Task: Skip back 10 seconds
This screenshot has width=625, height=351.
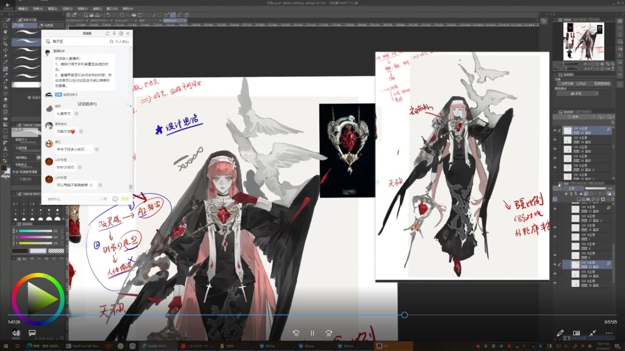Action: point(296,333)
